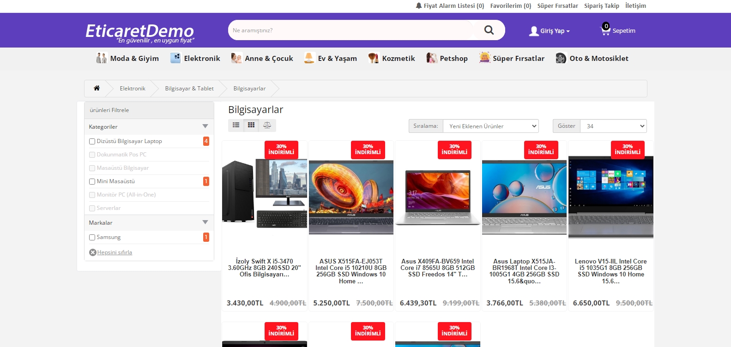Click the Elektronik category icon
731x347 pixels.
coord(175,58)
